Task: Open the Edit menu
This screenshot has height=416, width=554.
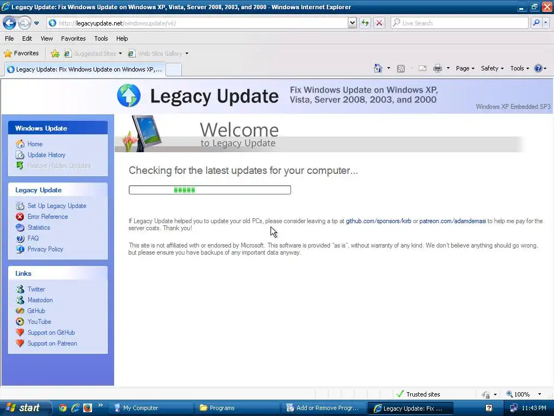Action: [27, 38]
